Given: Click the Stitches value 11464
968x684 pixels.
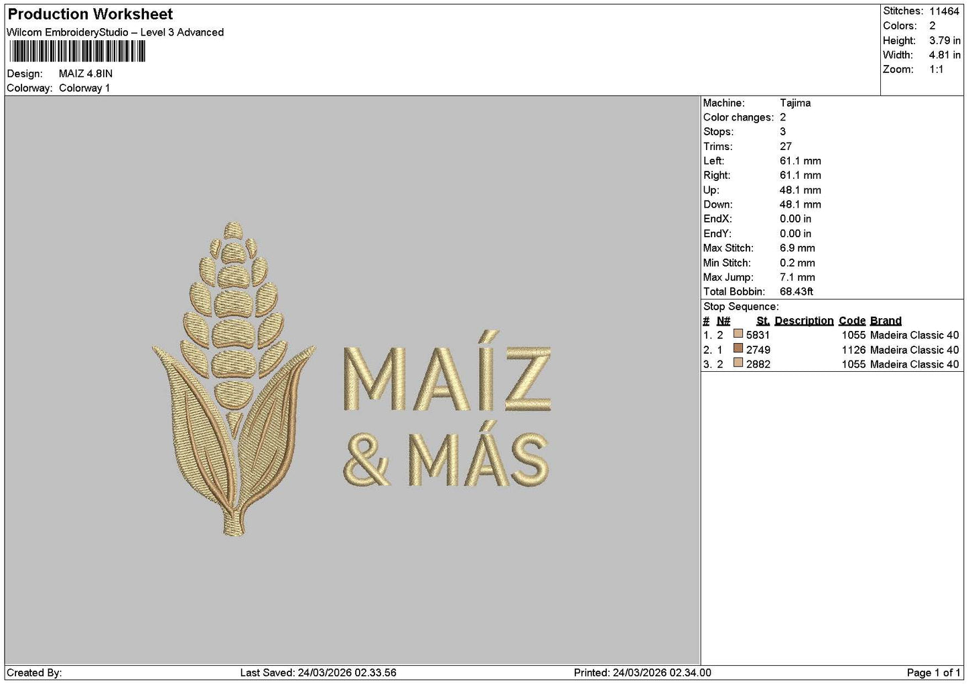Looking at the screenshot, I should 945,11.
